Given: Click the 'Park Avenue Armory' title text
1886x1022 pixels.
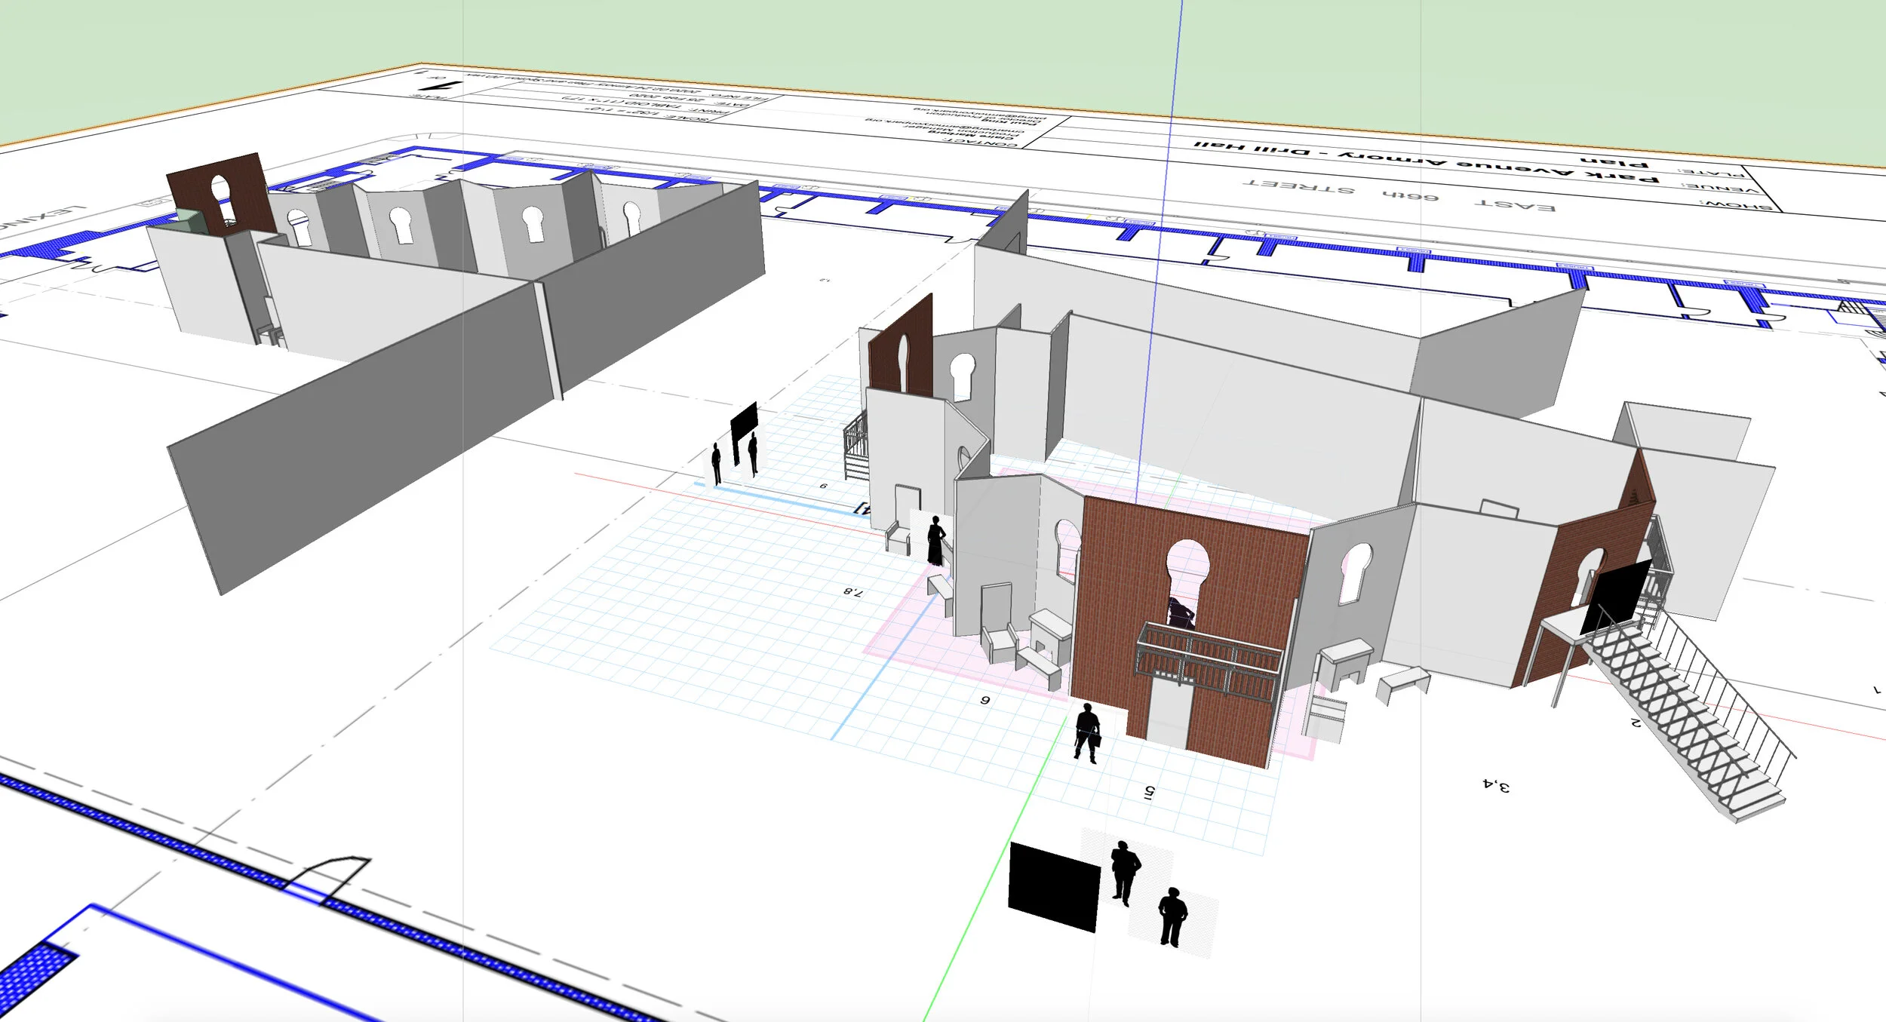Looking at the screenshot, I should tap(1497, 166).
